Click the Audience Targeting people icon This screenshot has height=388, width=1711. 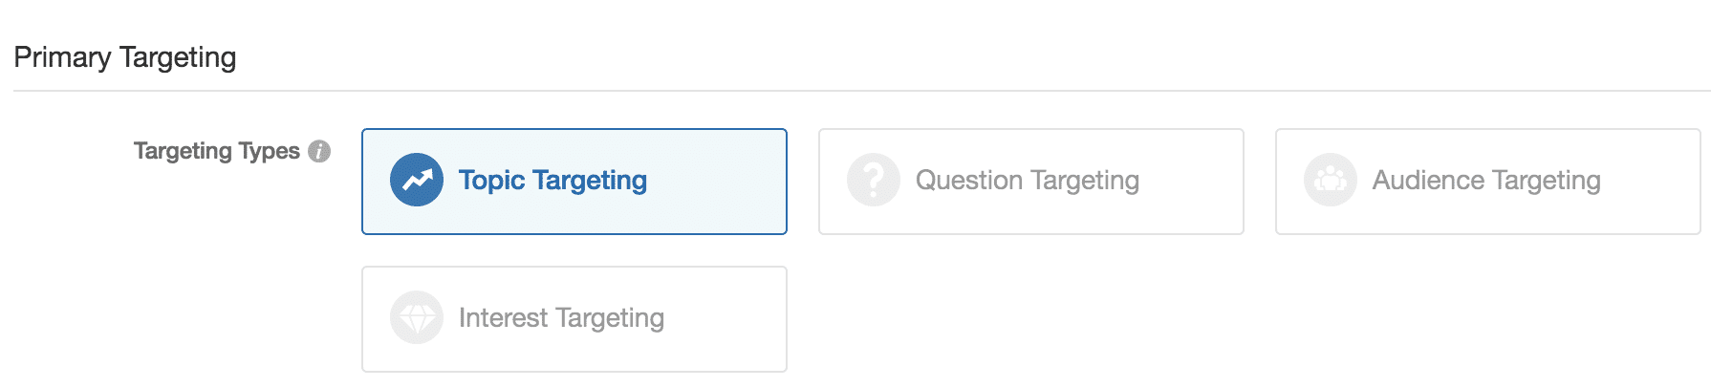tap(1331, 181)
